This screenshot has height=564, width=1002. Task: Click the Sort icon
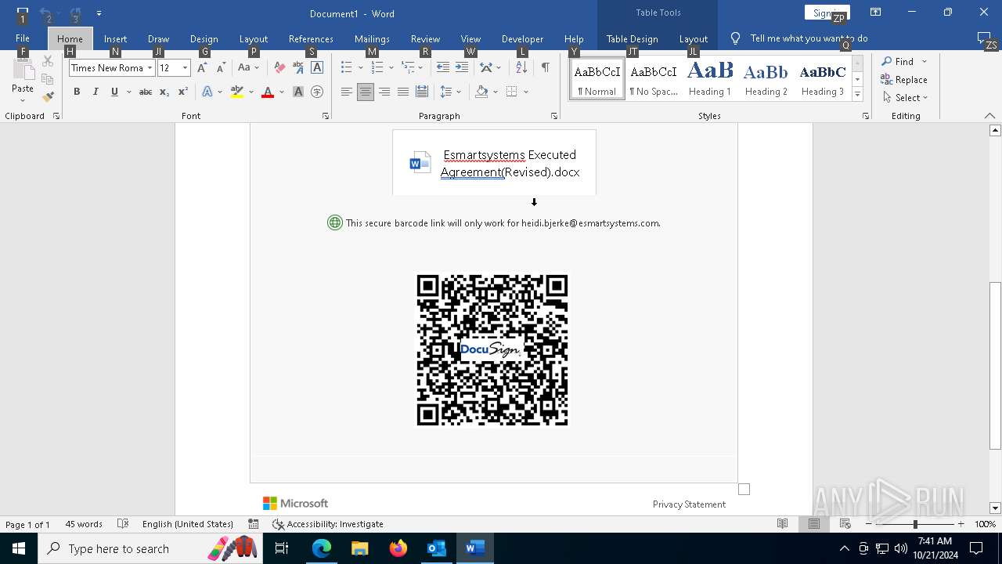(x=521, y=67)
